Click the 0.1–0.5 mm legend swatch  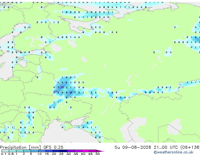coord(5,151)
